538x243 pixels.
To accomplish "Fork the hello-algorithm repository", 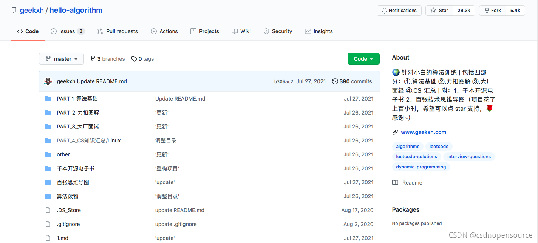I will [492, 11].
